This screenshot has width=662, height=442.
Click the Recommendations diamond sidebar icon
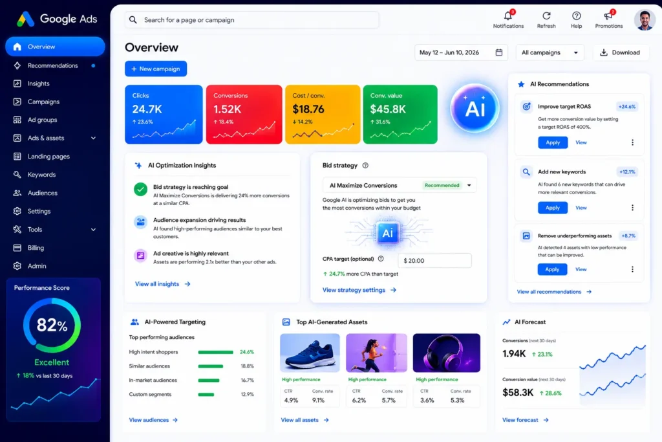click(17, 65)
